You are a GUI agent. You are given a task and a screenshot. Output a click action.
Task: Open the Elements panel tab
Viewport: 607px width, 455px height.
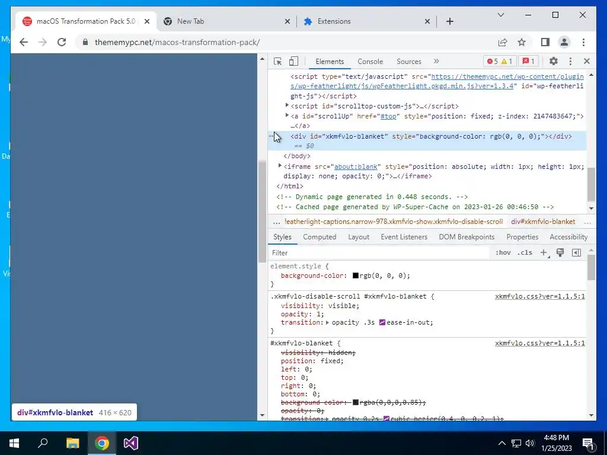point(330,62)
